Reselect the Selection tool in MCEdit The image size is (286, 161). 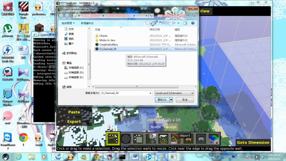point(113,138)
